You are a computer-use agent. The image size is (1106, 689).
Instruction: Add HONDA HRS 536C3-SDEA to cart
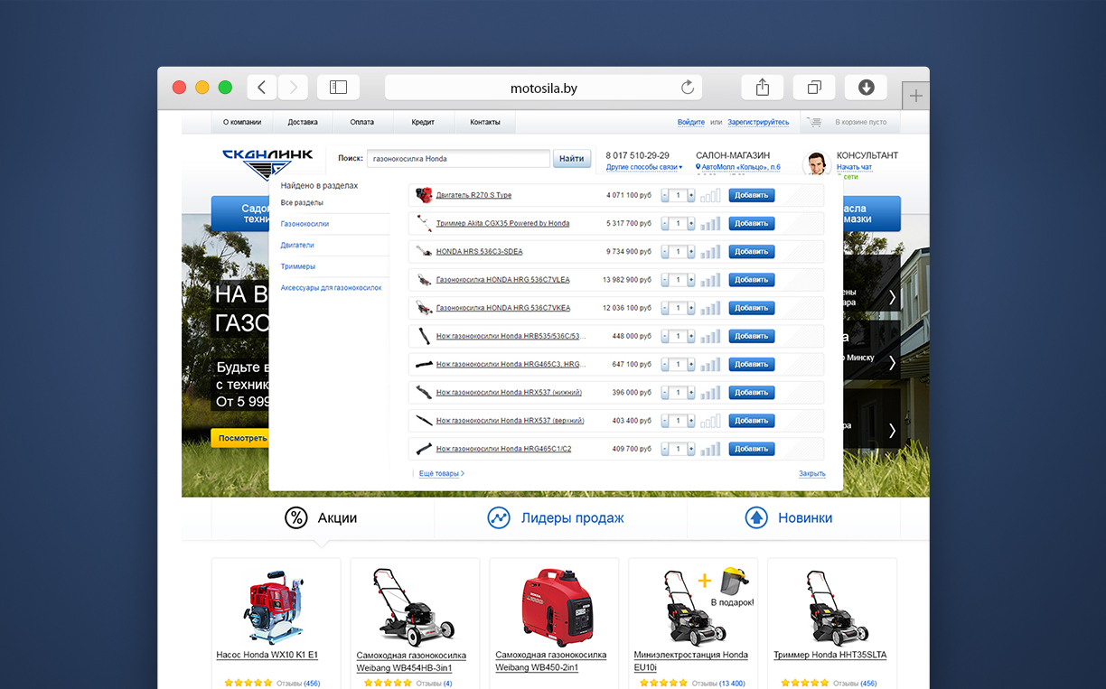(x=752, y=252)
